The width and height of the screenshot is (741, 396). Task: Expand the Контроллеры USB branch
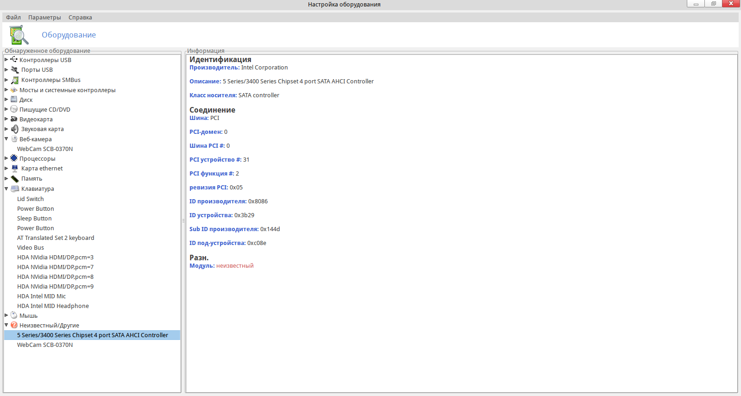pos(6,60)
